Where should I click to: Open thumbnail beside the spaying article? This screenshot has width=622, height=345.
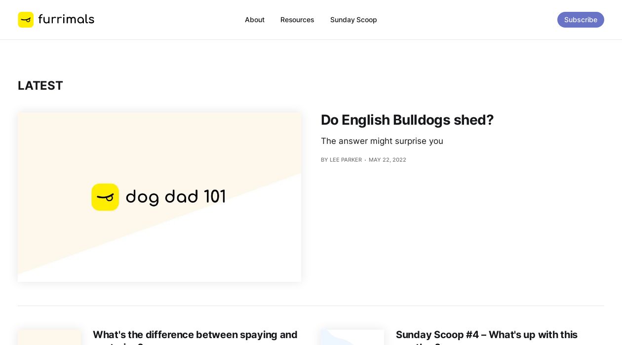tap(49, 337)
